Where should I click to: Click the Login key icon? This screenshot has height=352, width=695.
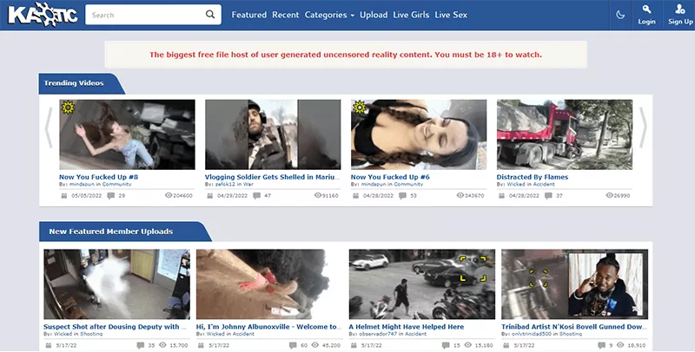(x=646, y=10)
